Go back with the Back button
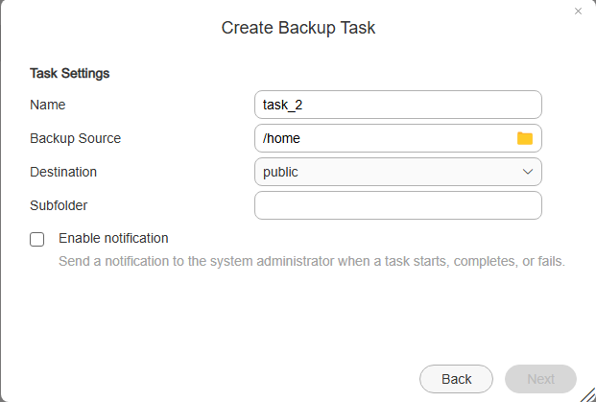The height and width of the screenshot is (402, 596). (456, 378)
